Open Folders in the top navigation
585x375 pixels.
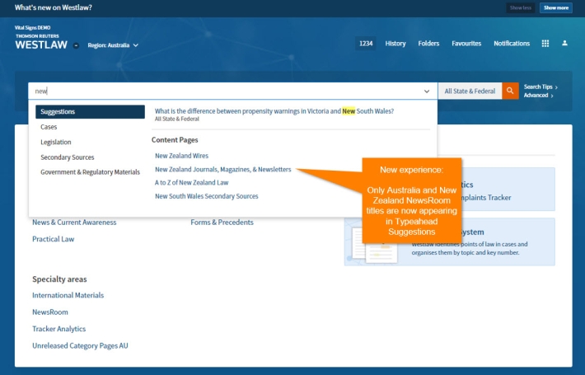(428, 44)
